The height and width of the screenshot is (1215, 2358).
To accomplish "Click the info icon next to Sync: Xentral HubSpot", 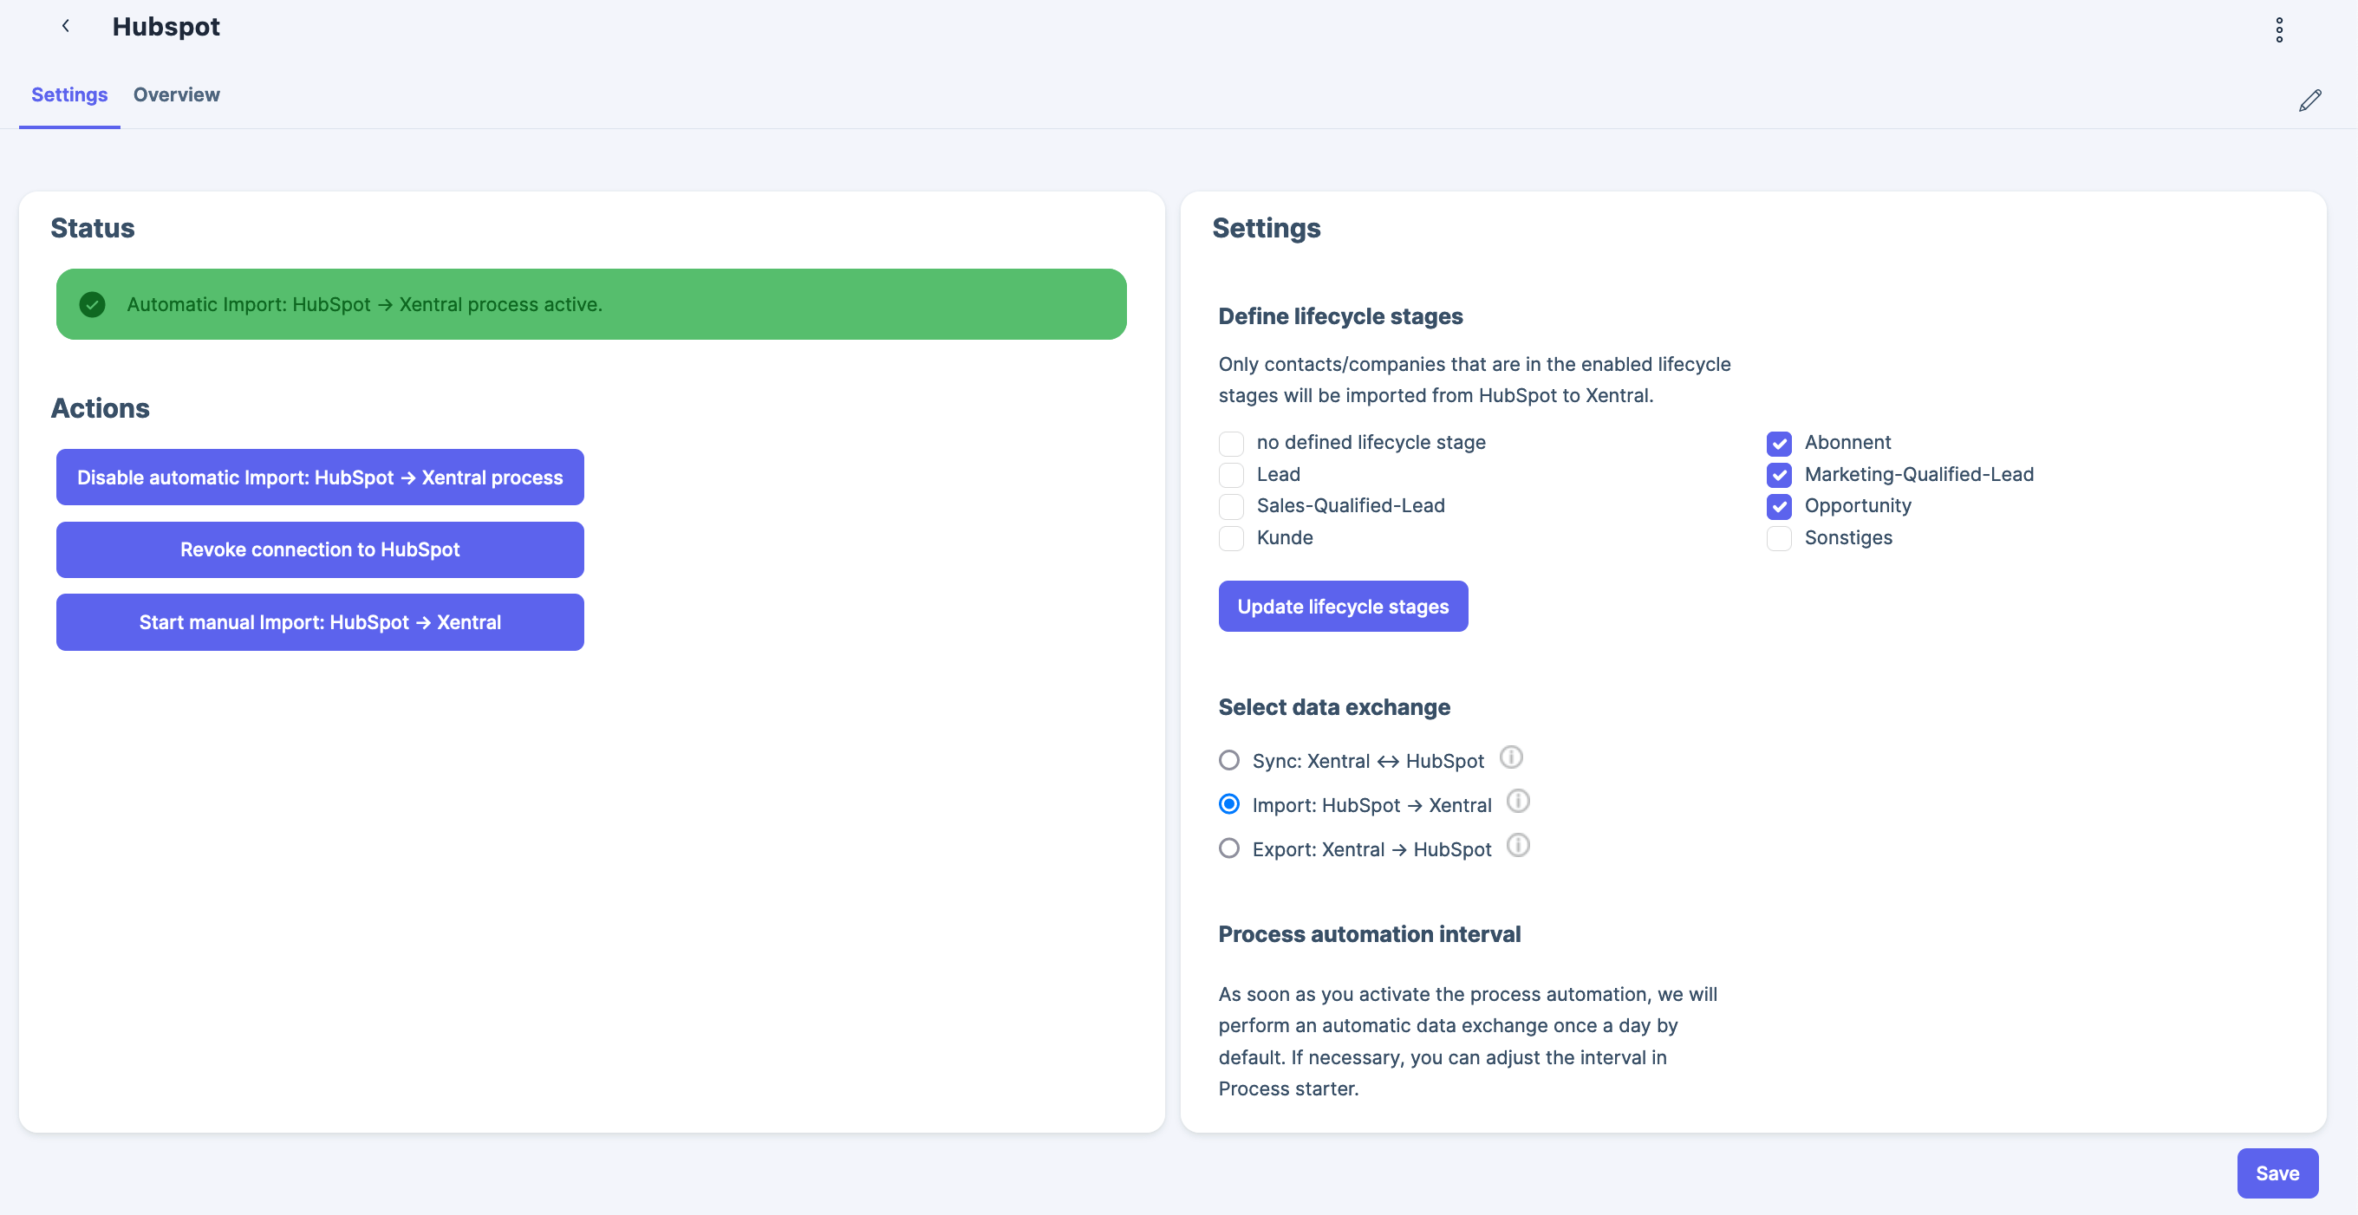I will tap(1511, 757).
